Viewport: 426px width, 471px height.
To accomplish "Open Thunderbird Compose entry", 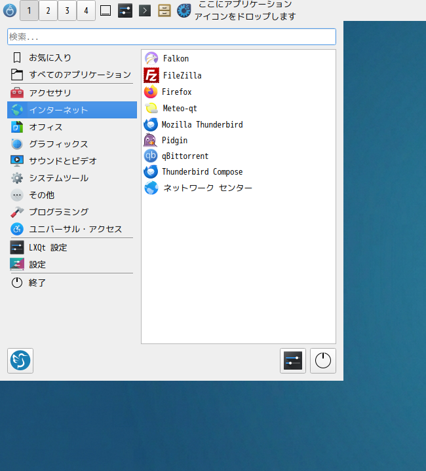I will click(239, 171).
